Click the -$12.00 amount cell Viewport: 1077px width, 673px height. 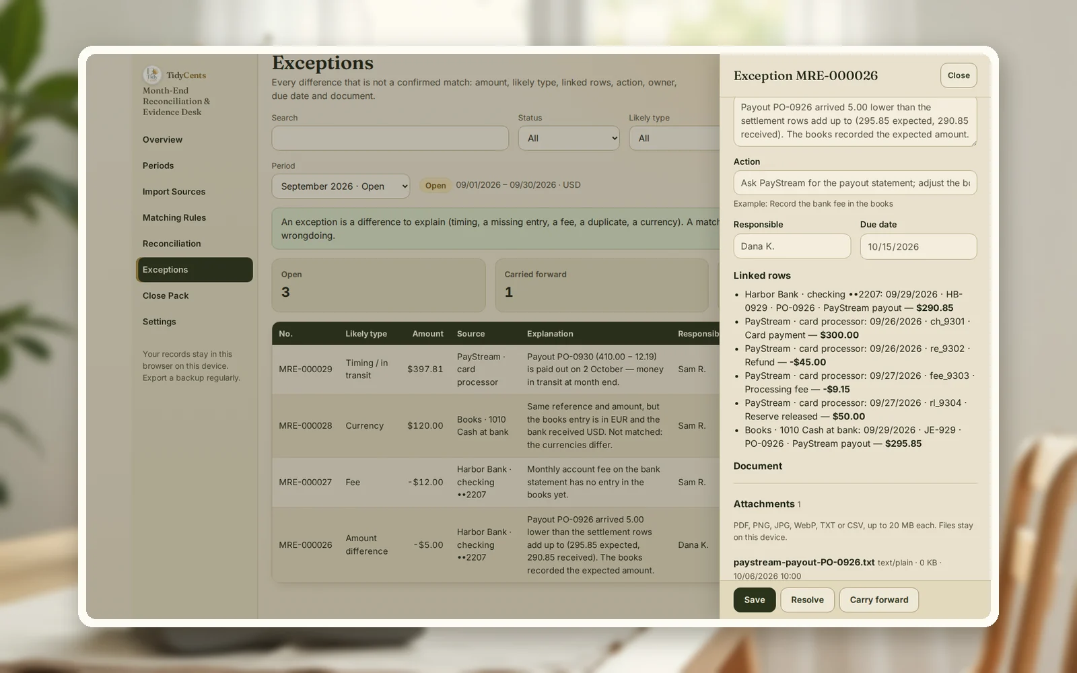tap(425, 483)
